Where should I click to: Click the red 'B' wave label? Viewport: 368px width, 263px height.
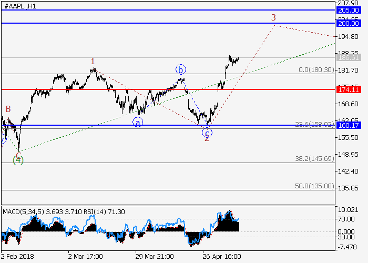[8, 109]
